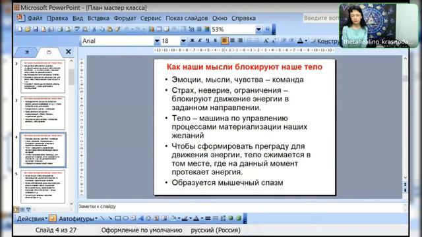This screenshot has width=422, height=237.
Task: Click the Open file folder icon
Action: click(x=28, y=29)
